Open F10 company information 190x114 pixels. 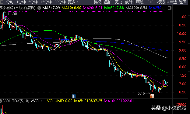(x=150, y=2)
